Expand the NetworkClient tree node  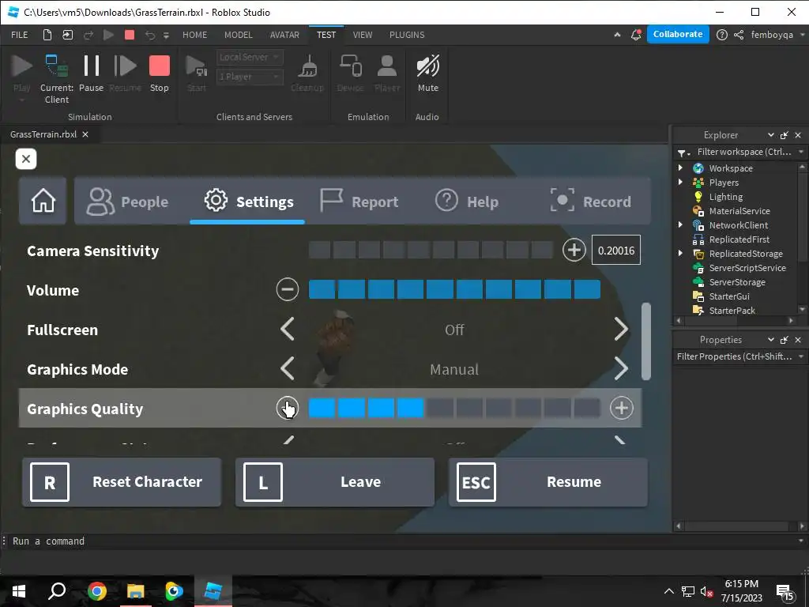[680, 225]
